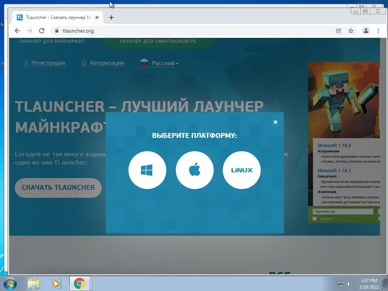Image resolution: width=388 pixels, height=291 pixels.
Task: Go back in browser history
Action: (17, 31)
